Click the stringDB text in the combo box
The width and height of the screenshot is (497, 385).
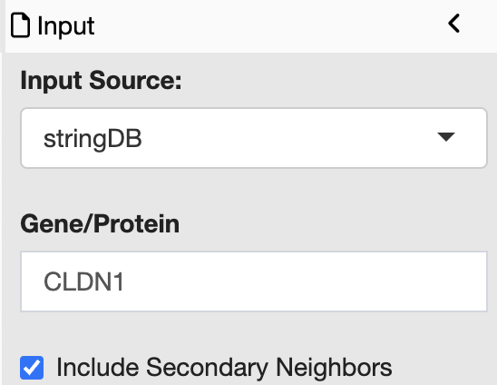point(93,139)
